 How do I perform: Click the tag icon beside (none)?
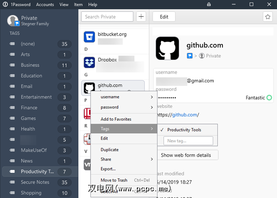pyautogui.click(x=12, y=44)
